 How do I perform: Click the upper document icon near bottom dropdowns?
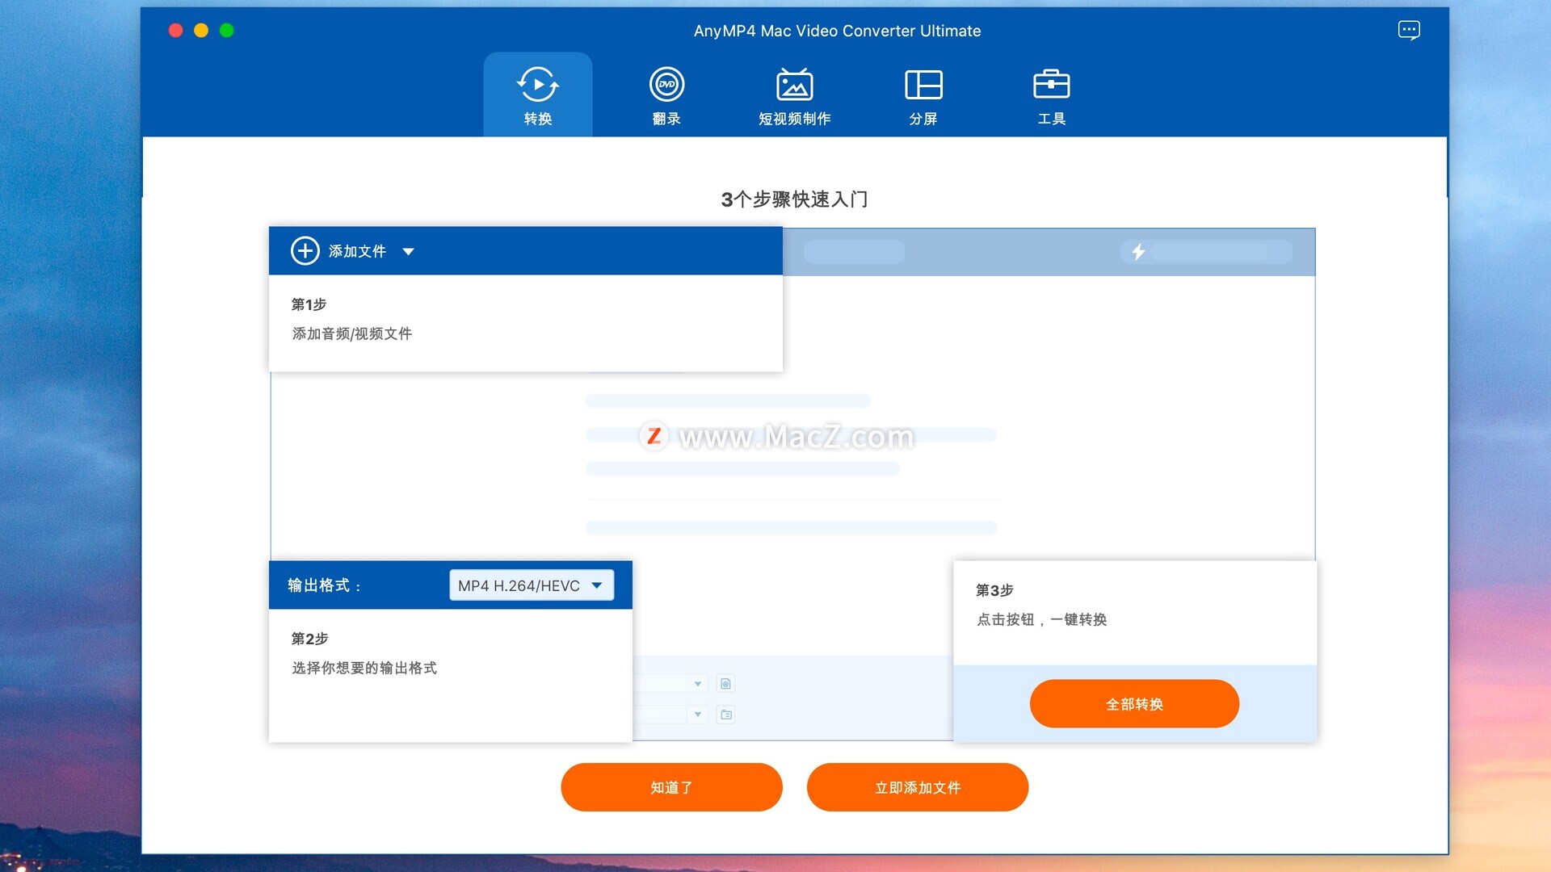click(725, 684)
